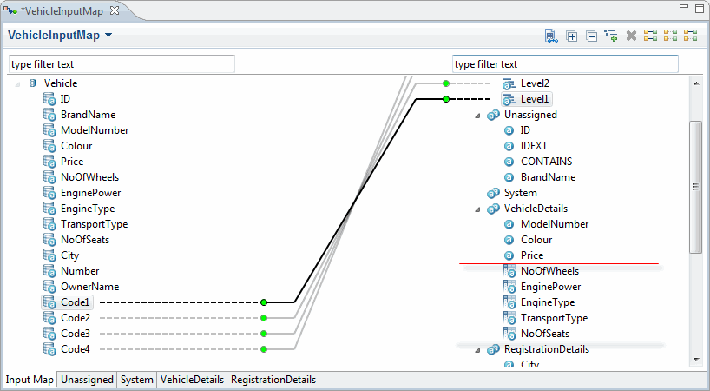This screenshot has width=710, height=391.
Task: Open the System bottom tab
Action: point(137,380)
